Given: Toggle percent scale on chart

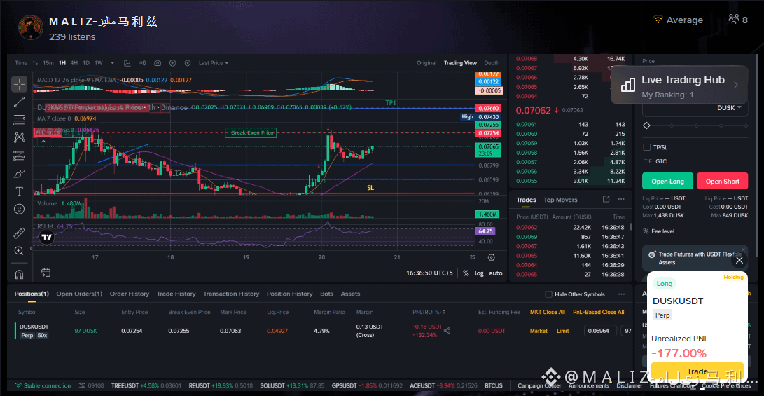Looking at the screenshot, I should 466,273.
